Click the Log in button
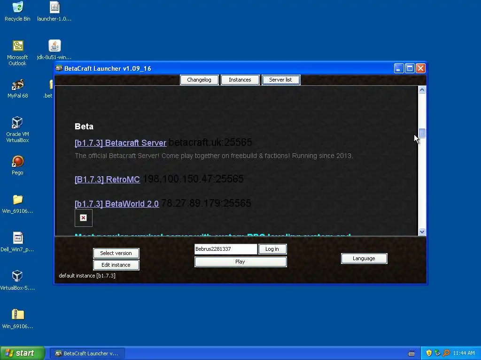Image resolution: width=481 pixels, height=360 pixels. coord(272,249)
